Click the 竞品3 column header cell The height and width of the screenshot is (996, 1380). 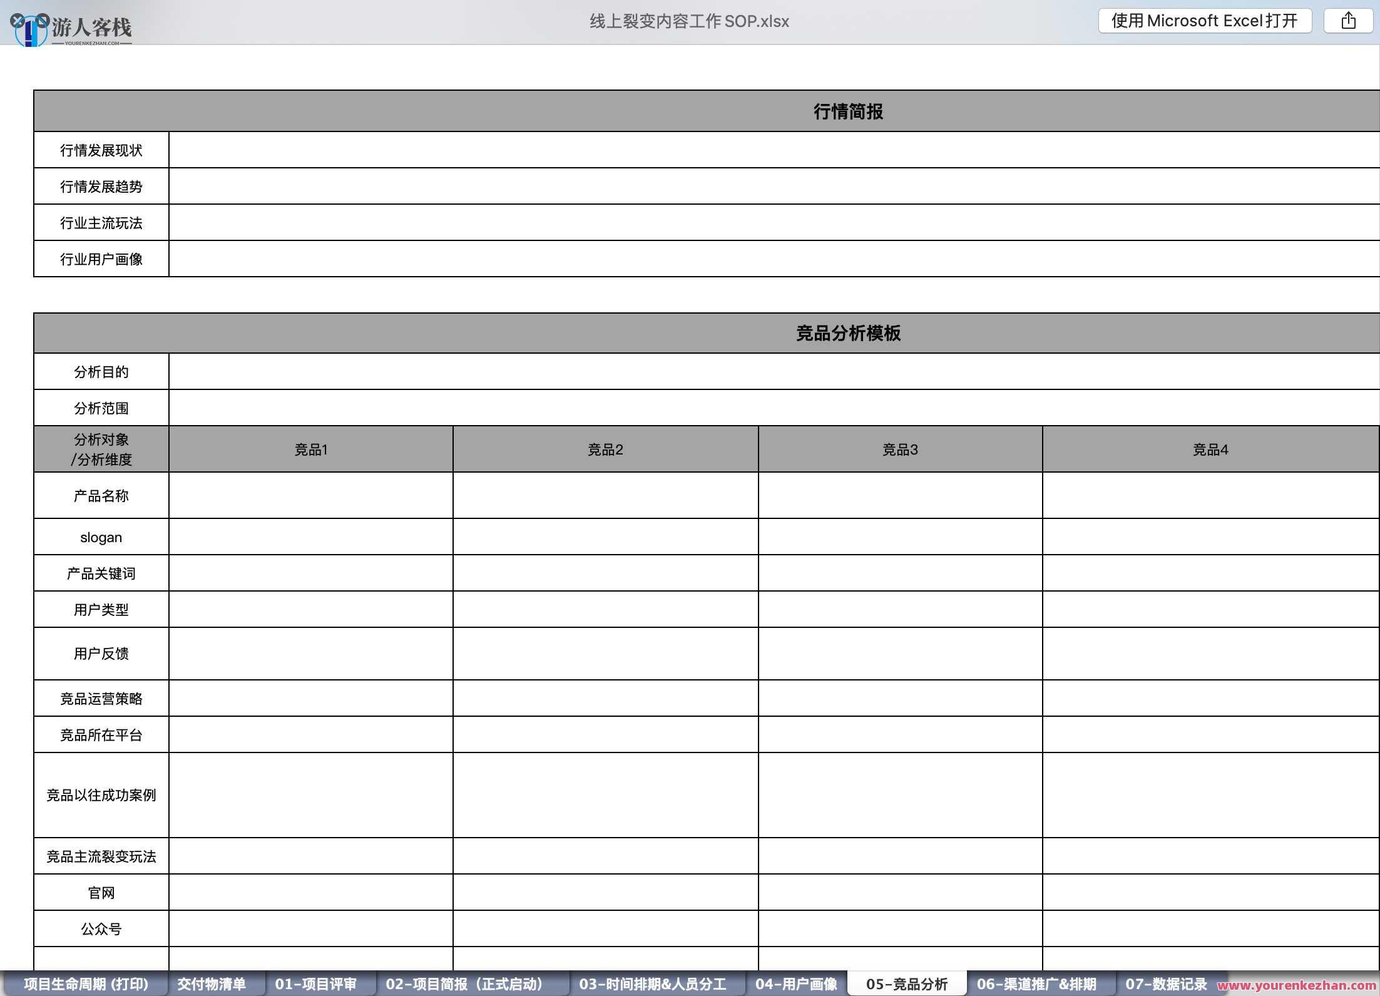900,449
